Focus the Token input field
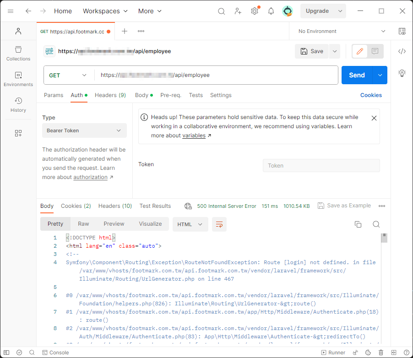Viewport: 413px width, 358px height. tap(321, 166)
